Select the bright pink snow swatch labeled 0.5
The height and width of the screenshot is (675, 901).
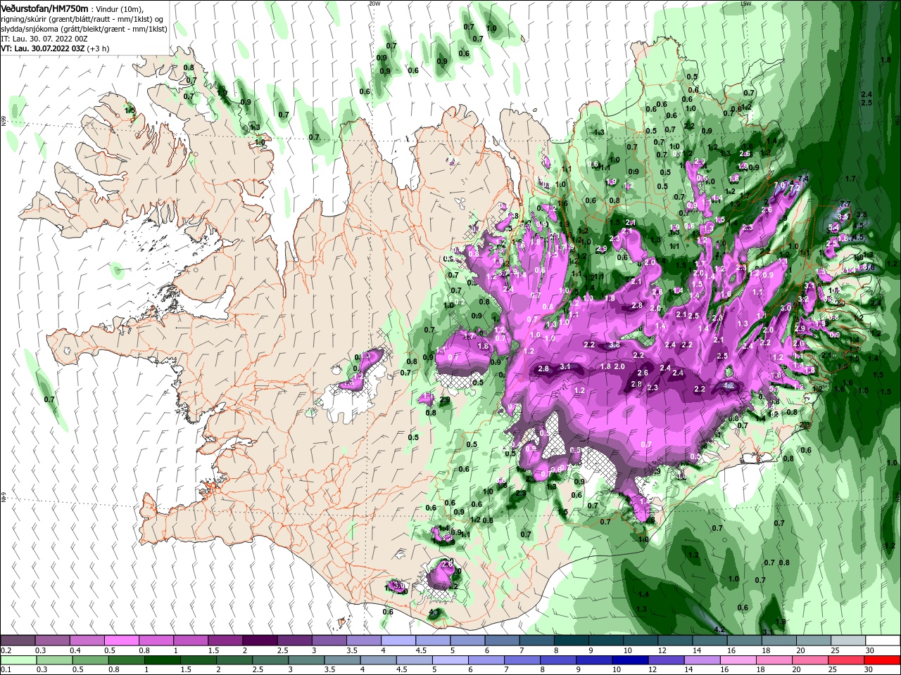(x=121, y=641)
